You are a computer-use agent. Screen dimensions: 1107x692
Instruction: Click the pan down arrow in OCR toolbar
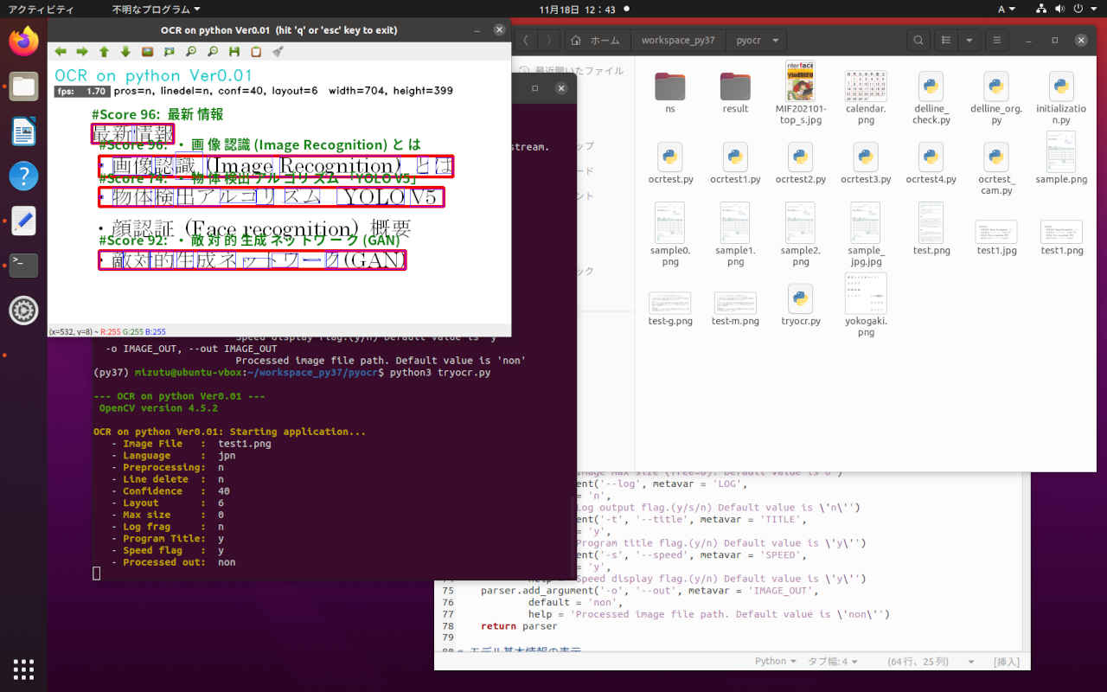125,52
